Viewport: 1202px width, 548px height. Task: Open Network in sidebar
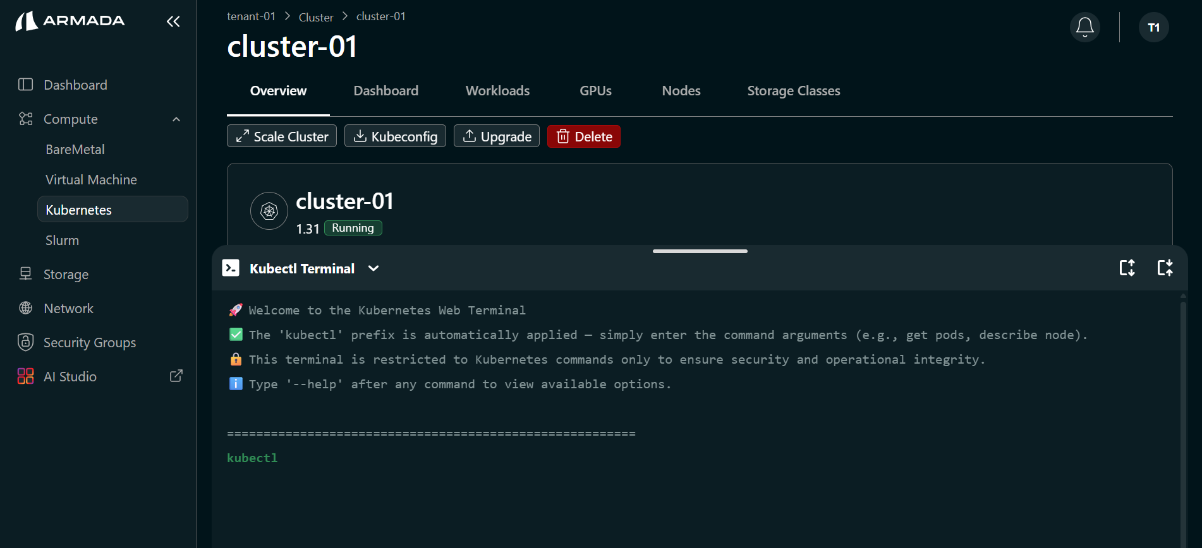coord(68,309)
